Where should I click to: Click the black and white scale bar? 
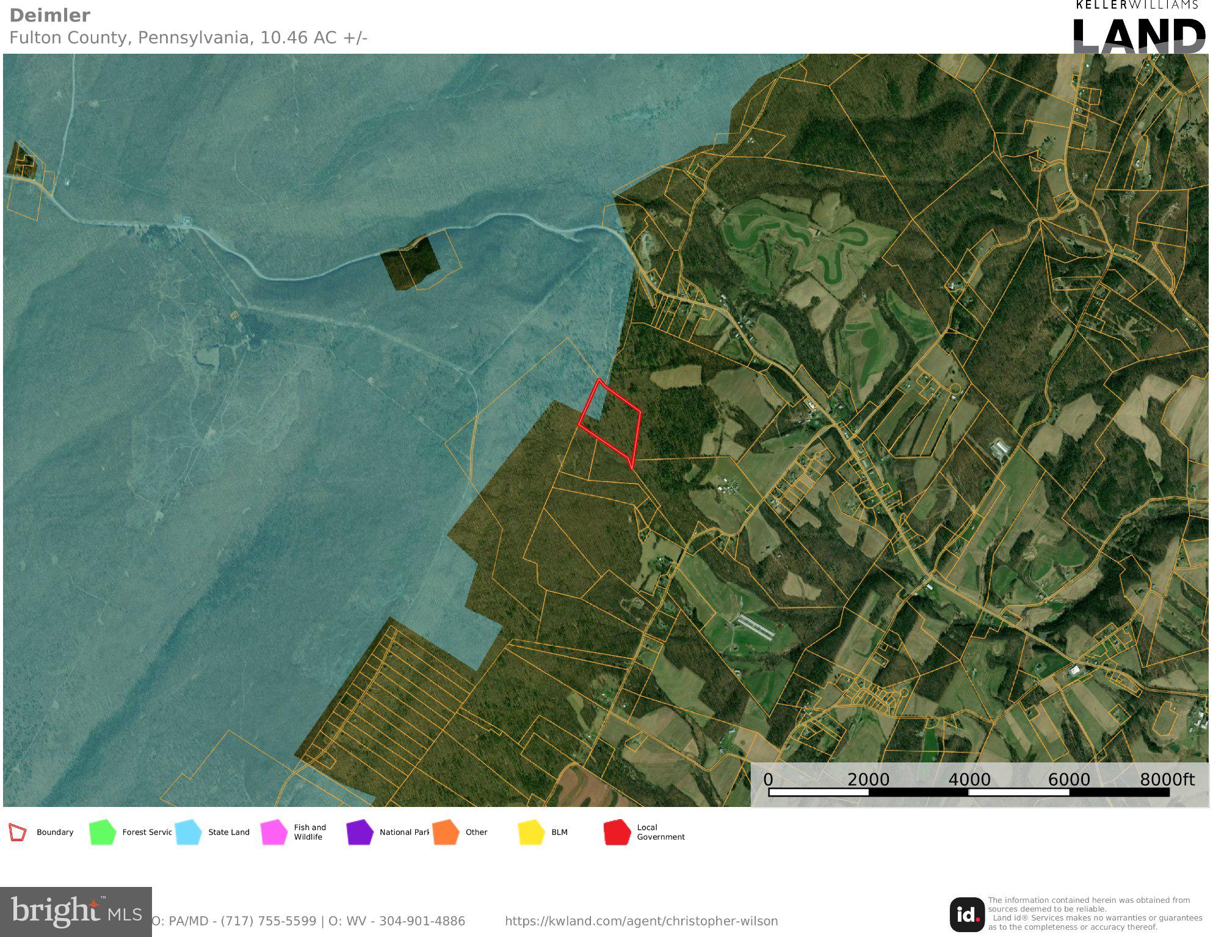click(969, 792)
